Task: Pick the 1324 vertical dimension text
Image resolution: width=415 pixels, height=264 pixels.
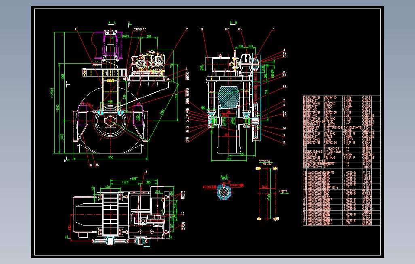Action: click(176, 97)
